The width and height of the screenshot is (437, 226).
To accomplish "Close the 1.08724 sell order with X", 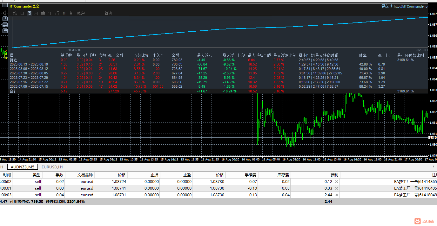I will pyautogui.click(x=337, y=182).
